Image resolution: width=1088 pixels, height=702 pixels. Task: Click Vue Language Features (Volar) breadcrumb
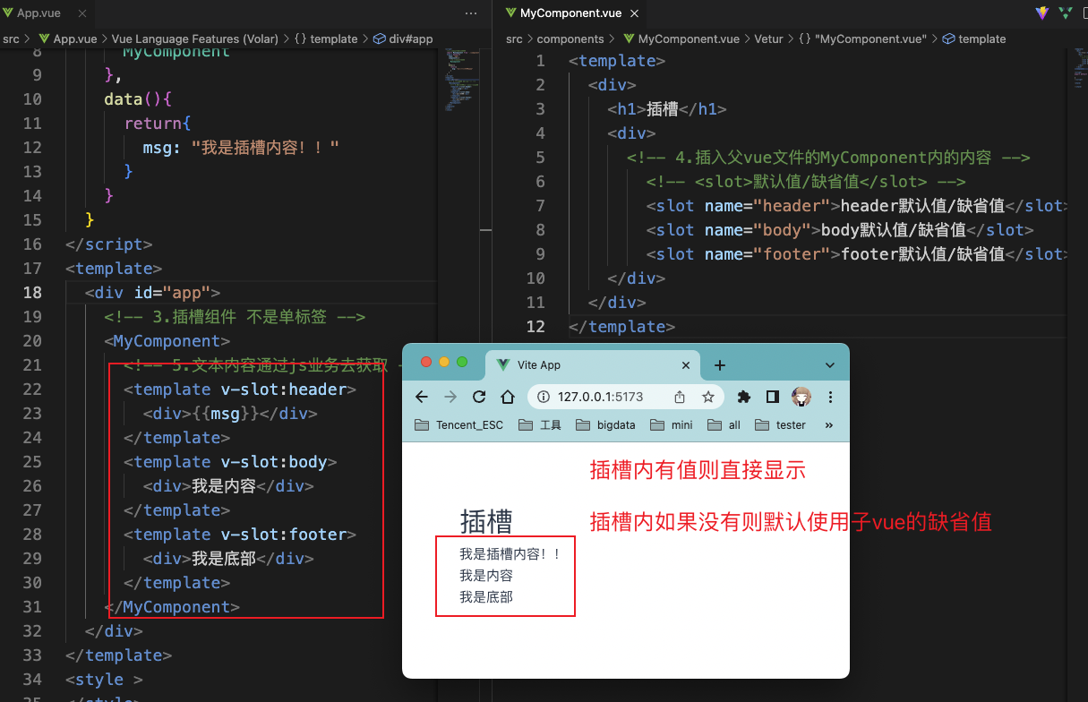[195, 39]
